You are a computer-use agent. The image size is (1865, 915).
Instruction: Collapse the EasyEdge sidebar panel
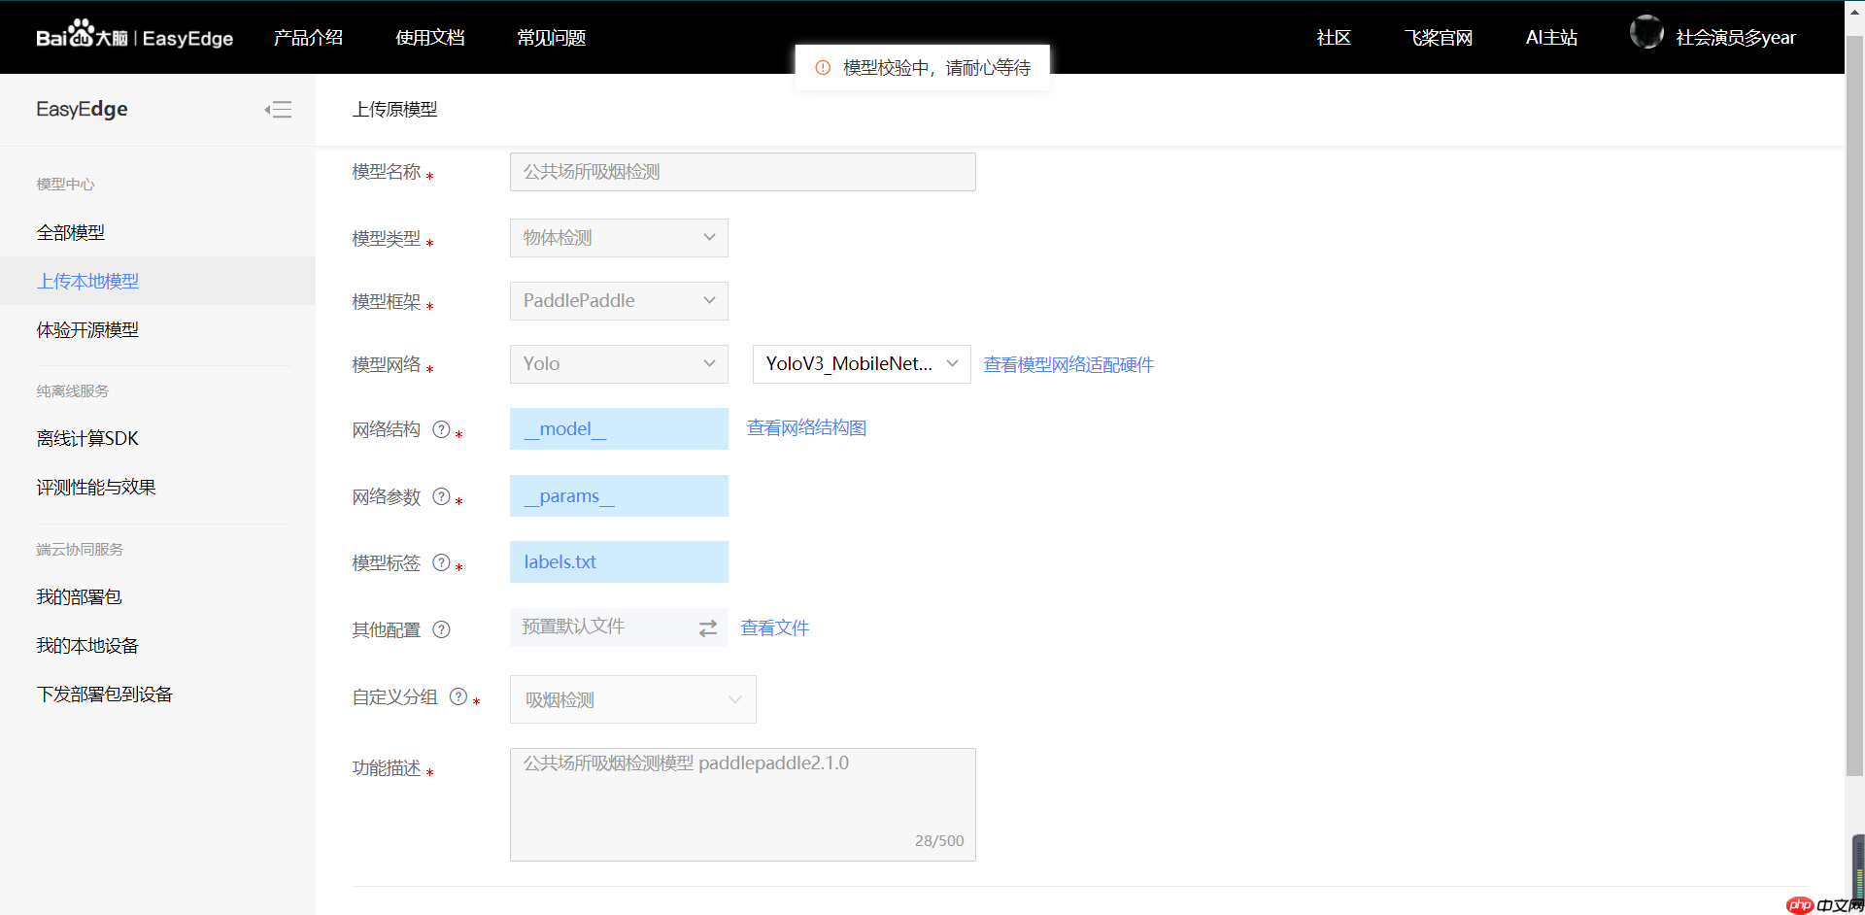click(x=279, y=110)
